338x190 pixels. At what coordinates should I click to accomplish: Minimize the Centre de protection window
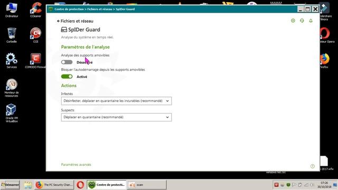[x=301, y=9]
